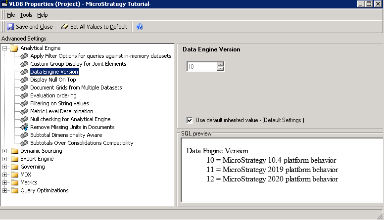Uncheck Use default inherited value checkbox

pyautogui.click(x=190, y=120)
